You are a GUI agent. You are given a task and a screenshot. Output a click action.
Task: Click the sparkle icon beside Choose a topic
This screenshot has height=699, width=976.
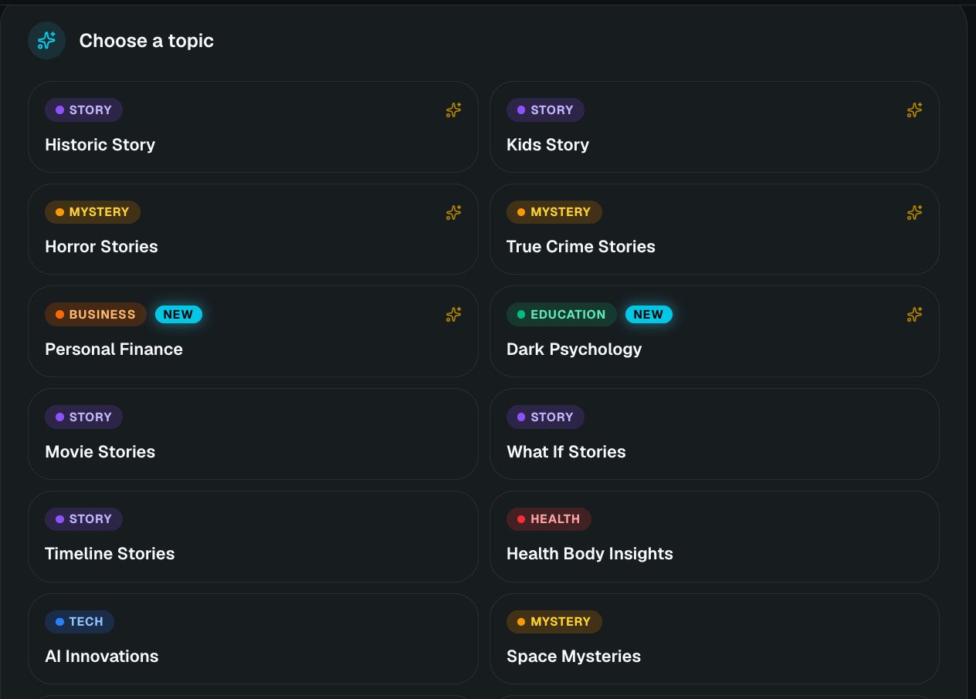46,41
